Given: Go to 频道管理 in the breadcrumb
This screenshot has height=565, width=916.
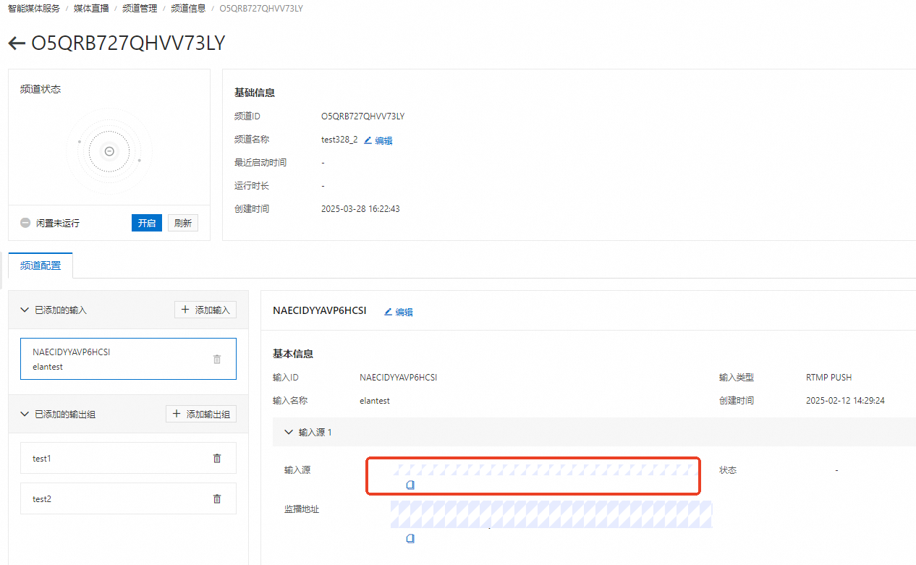Looking at the screenshot, I should (140, 8).
